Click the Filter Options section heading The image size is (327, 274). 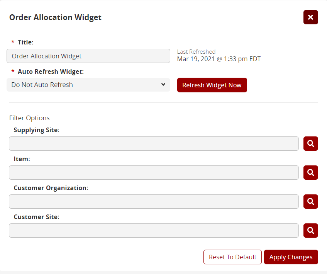coord(29,118)
